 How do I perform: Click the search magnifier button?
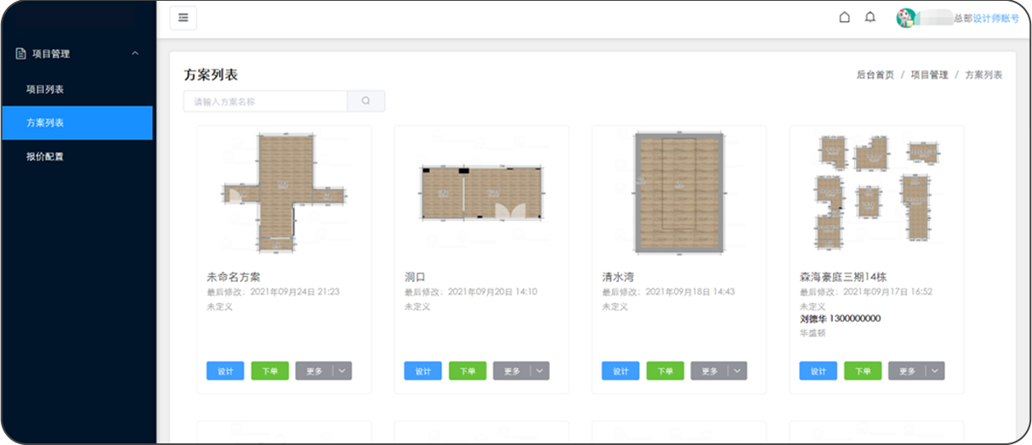click(366, 101)
